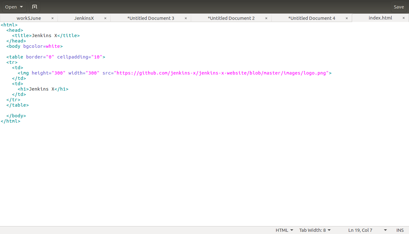Click the Save button
This screenshot has height=234, width=409.
click(x=399, y=7)
